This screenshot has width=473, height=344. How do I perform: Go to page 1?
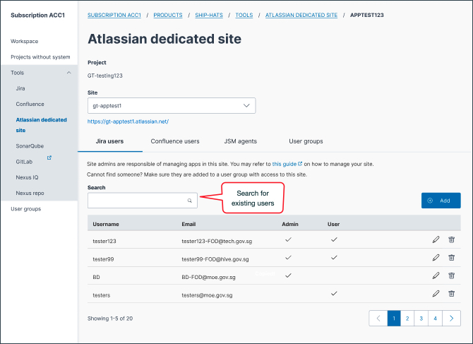tap(394, 319)
